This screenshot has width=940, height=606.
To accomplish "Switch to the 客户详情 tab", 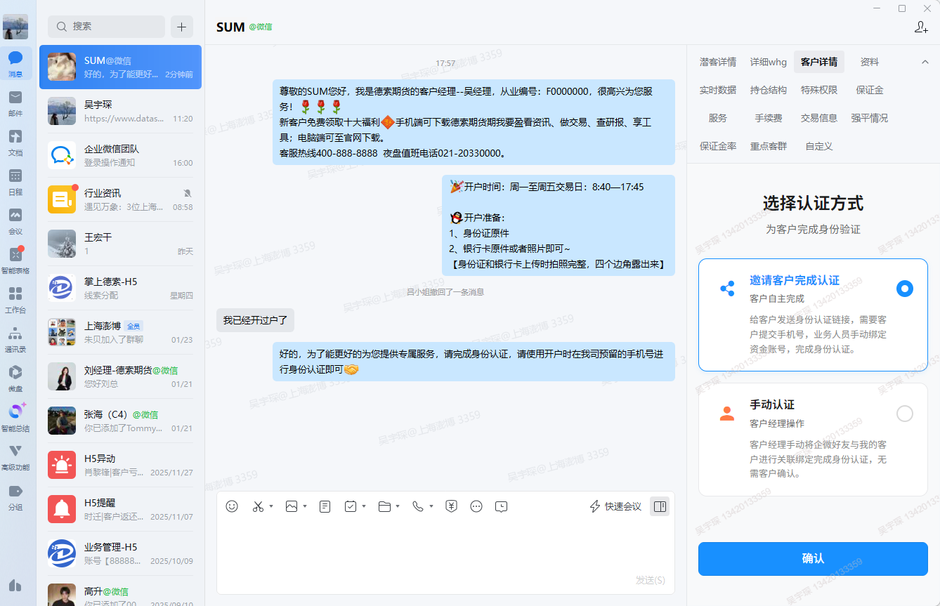I will [819, 62].
